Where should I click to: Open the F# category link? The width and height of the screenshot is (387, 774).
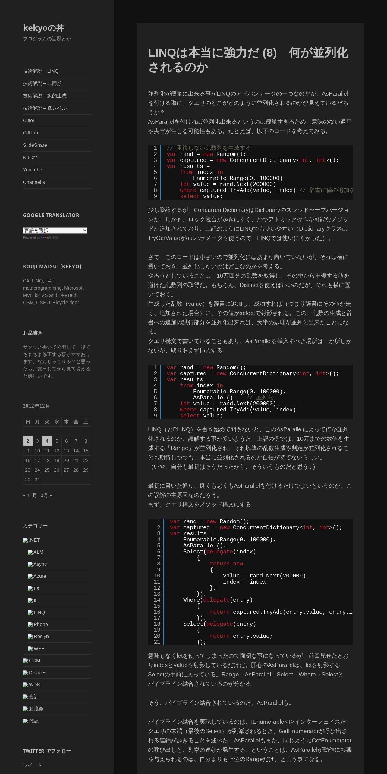[x=36, y=588]
